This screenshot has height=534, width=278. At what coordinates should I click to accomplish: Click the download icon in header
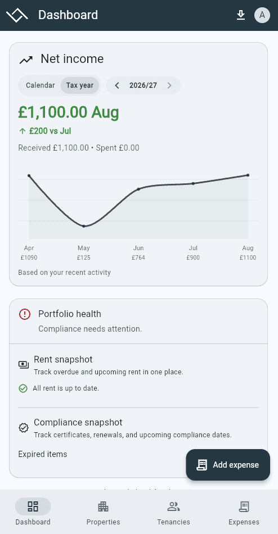pos(241,15)
